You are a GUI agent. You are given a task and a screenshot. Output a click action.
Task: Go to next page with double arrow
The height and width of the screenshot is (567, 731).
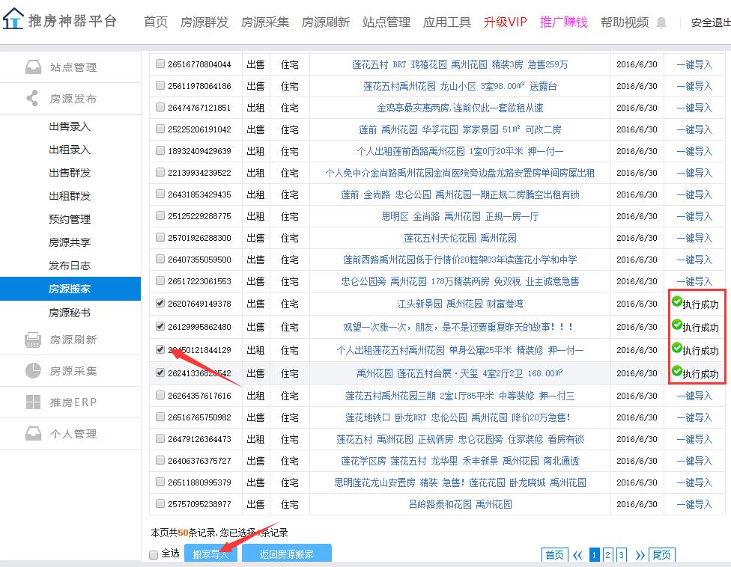coord(640,555)
